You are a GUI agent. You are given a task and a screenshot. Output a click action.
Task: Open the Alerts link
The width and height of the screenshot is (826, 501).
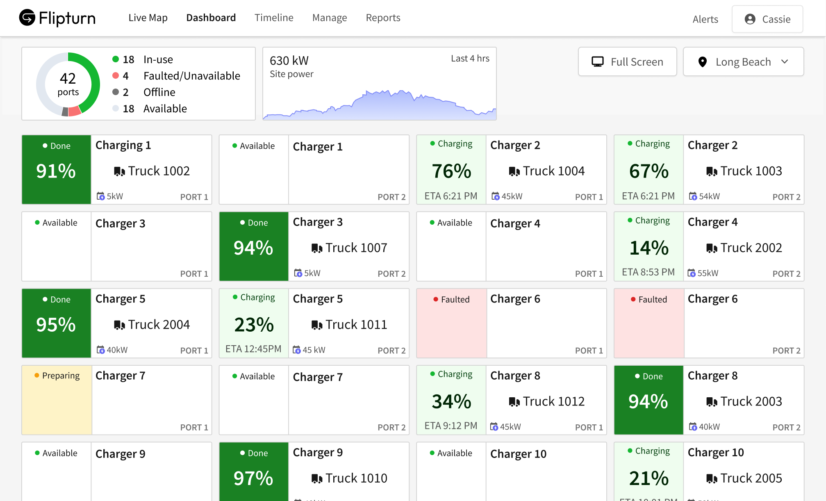(705, 19)
